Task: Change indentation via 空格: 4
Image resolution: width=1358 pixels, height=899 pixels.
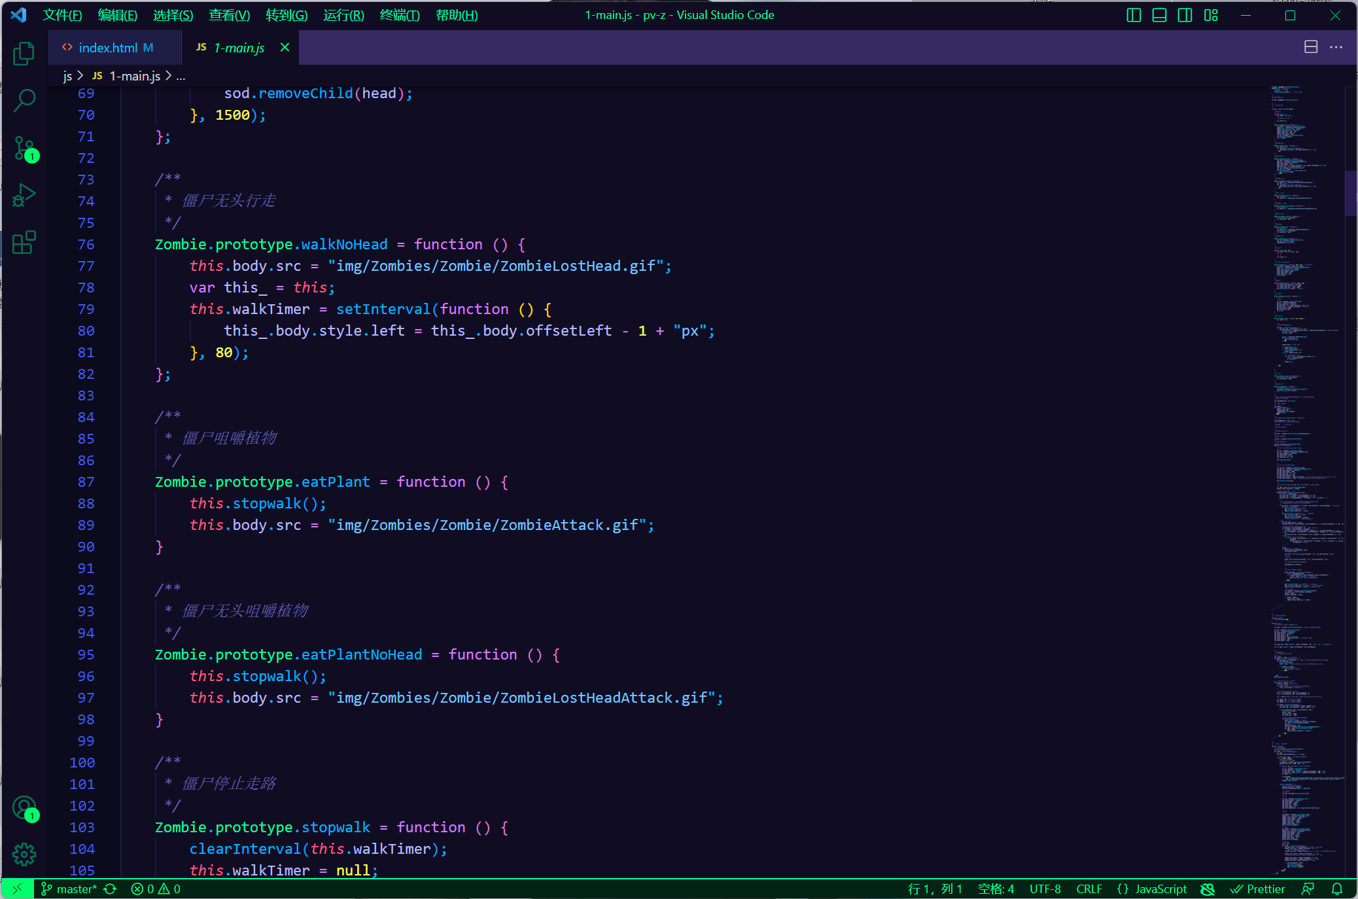Action: coord(996,889)
